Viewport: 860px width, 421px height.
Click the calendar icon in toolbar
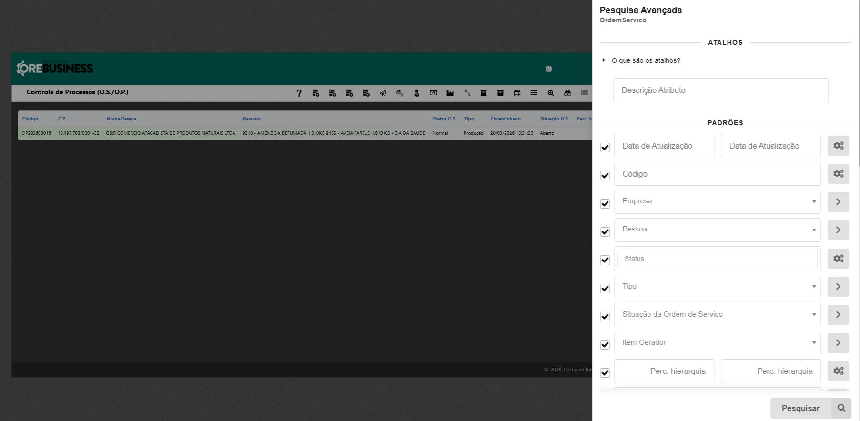point(517,93)
